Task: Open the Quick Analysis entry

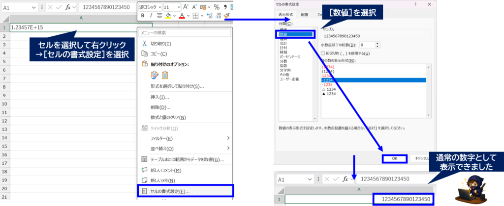Action: tap(186, 128)
